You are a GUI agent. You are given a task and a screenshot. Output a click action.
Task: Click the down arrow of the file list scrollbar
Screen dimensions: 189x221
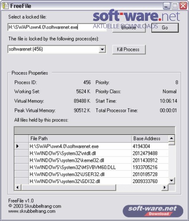(171, 181)
